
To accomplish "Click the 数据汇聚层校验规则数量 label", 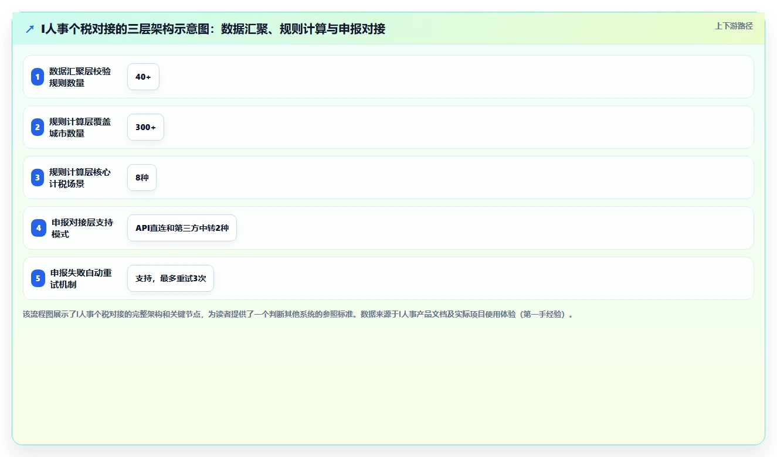I will pyautogui.click(x=80, y=77).
